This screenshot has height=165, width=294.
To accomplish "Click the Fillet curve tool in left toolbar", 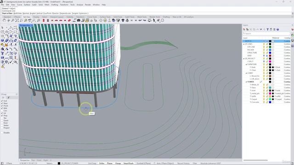I will click(x=7, y=36).
